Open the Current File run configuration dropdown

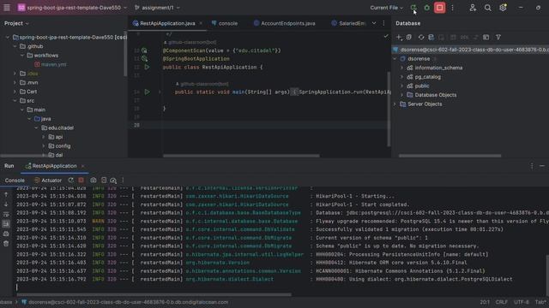coord(387,8)
